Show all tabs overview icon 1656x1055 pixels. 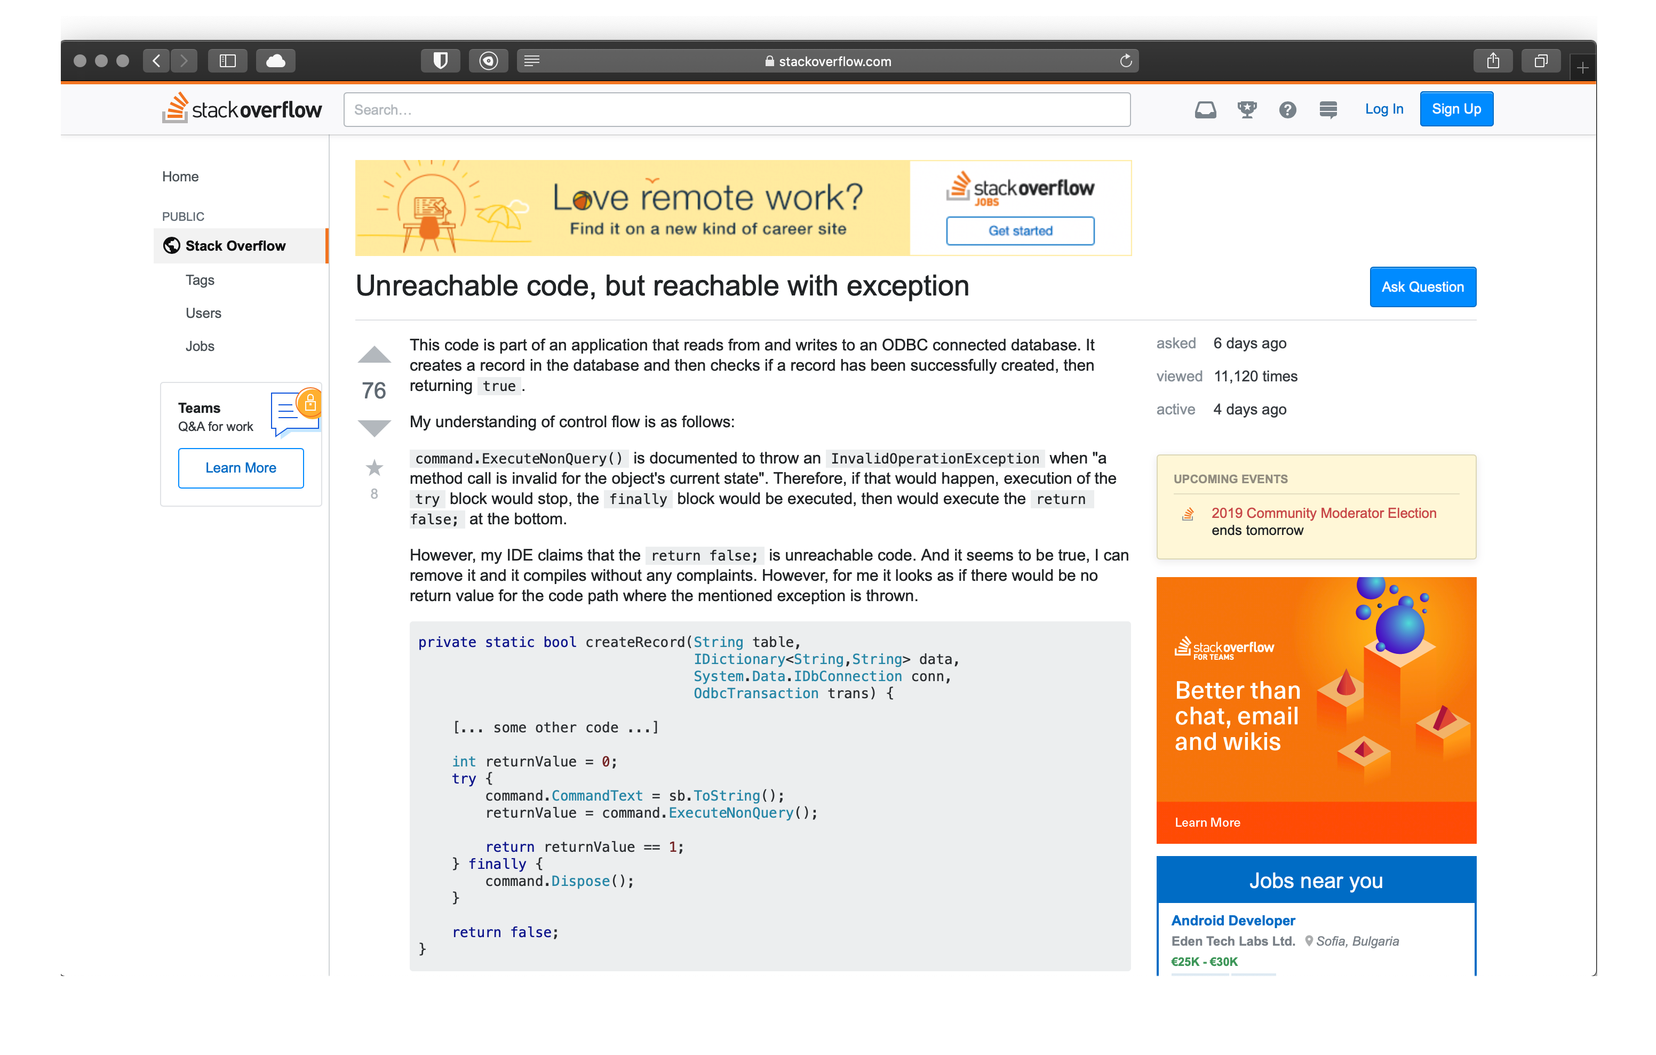[1541, 61]
